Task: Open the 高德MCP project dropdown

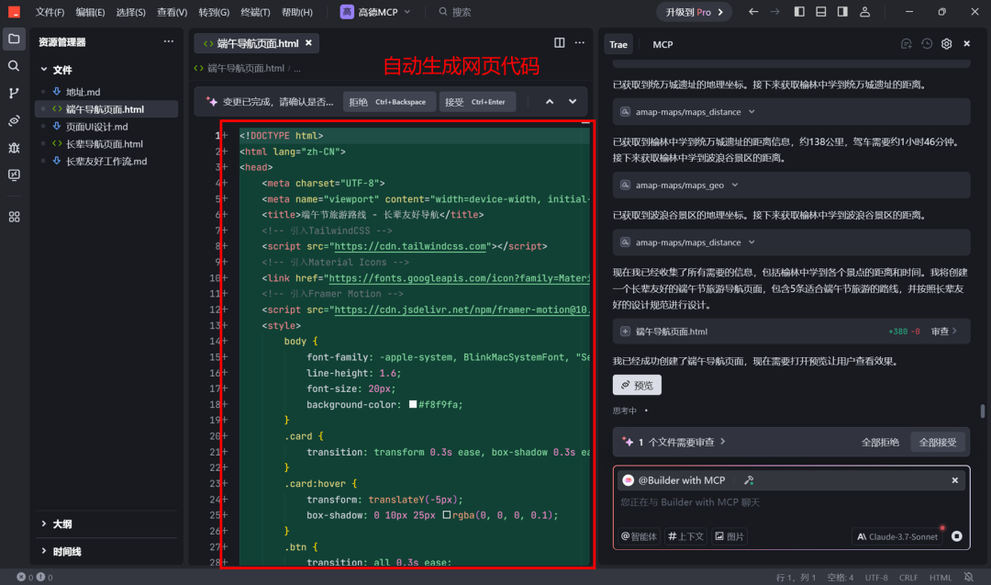Action: pos(375,12)
